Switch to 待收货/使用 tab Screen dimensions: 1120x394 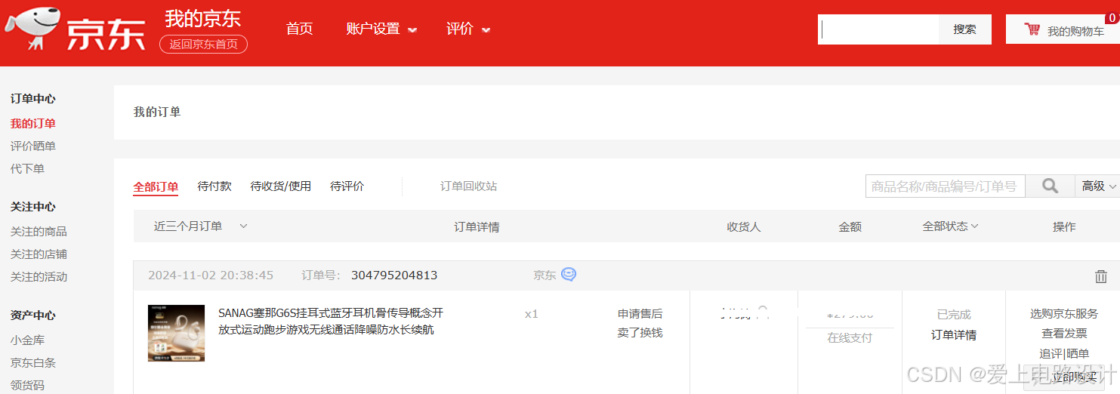click(x=281, y=186)
